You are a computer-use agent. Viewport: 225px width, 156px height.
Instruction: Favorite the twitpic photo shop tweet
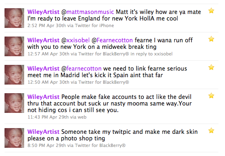pos(211,131)
